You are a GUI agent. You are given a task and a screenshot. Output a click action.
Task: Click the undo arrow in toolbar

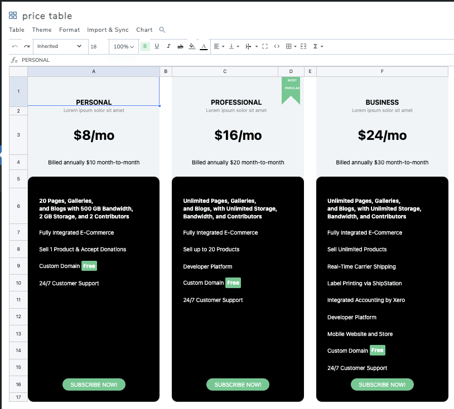(x=15, y=47)
